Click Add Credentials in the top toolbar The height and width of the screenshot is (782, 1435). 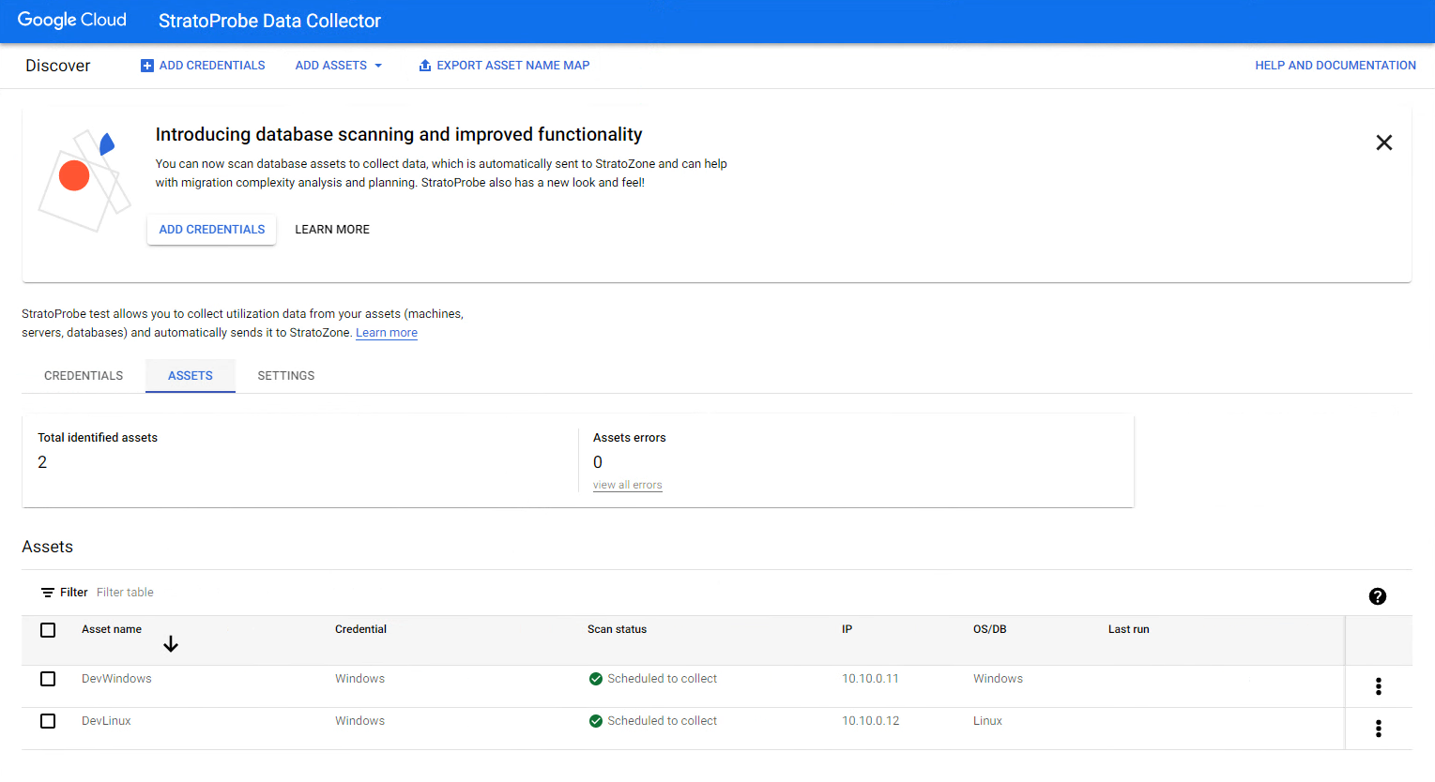[x=203, y=66]
